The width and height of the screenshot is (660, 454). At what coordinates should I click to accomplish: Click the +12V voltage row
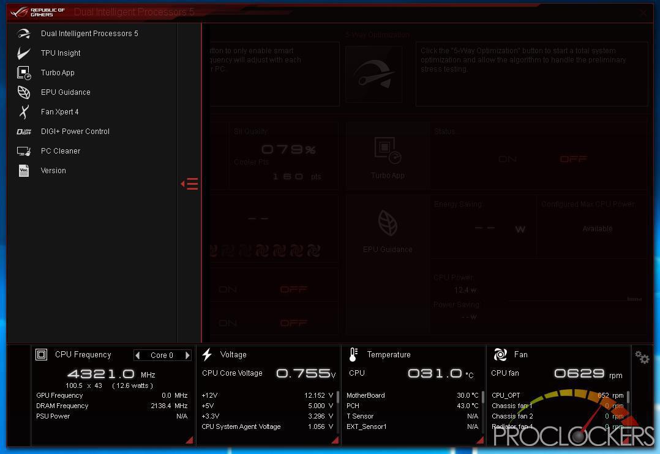tap(268, 395)
